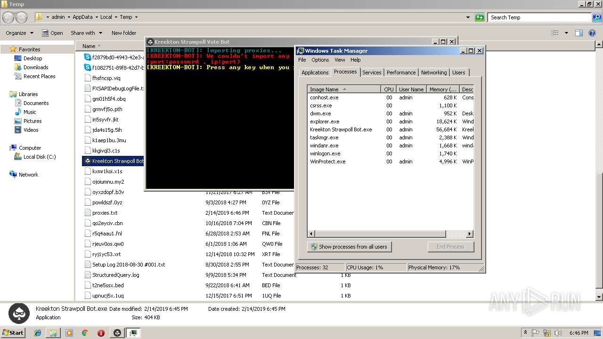The image size is (603, 339).
Task: Click the Open toolbar button
Action: pyautogui.click(x=52, y=33)
